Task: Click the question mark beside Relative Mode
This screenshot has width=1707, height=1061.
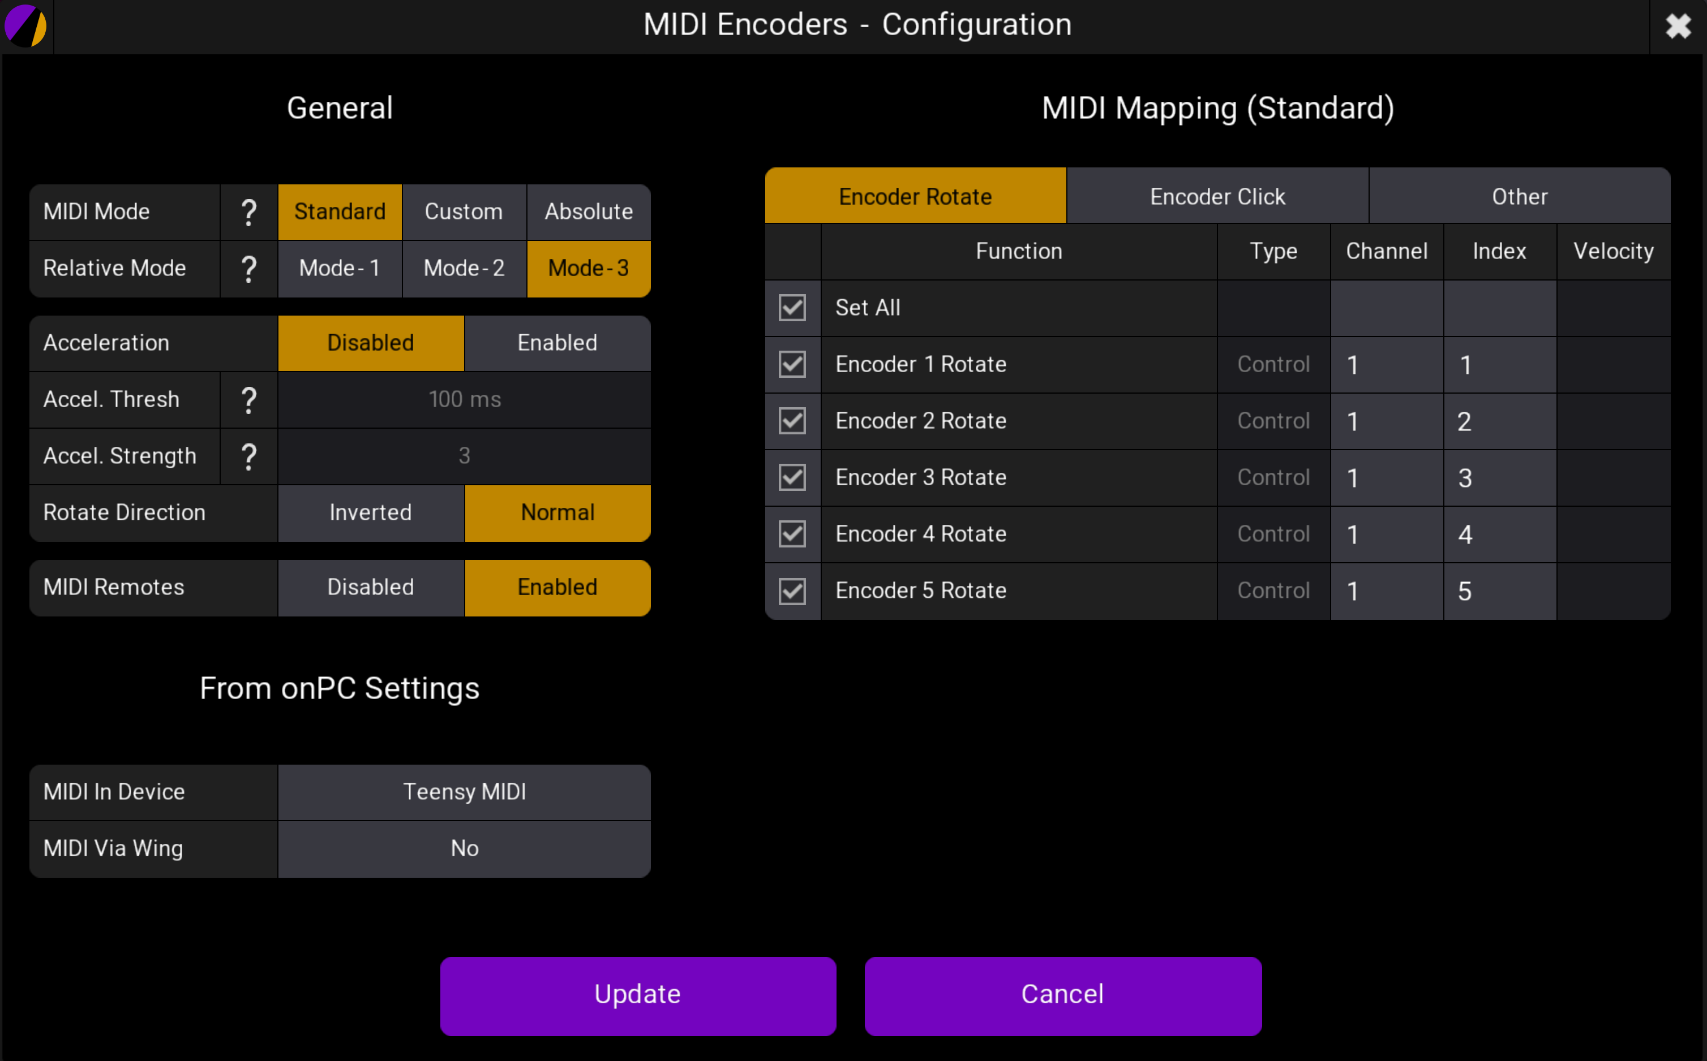Action: click(248, 268)
